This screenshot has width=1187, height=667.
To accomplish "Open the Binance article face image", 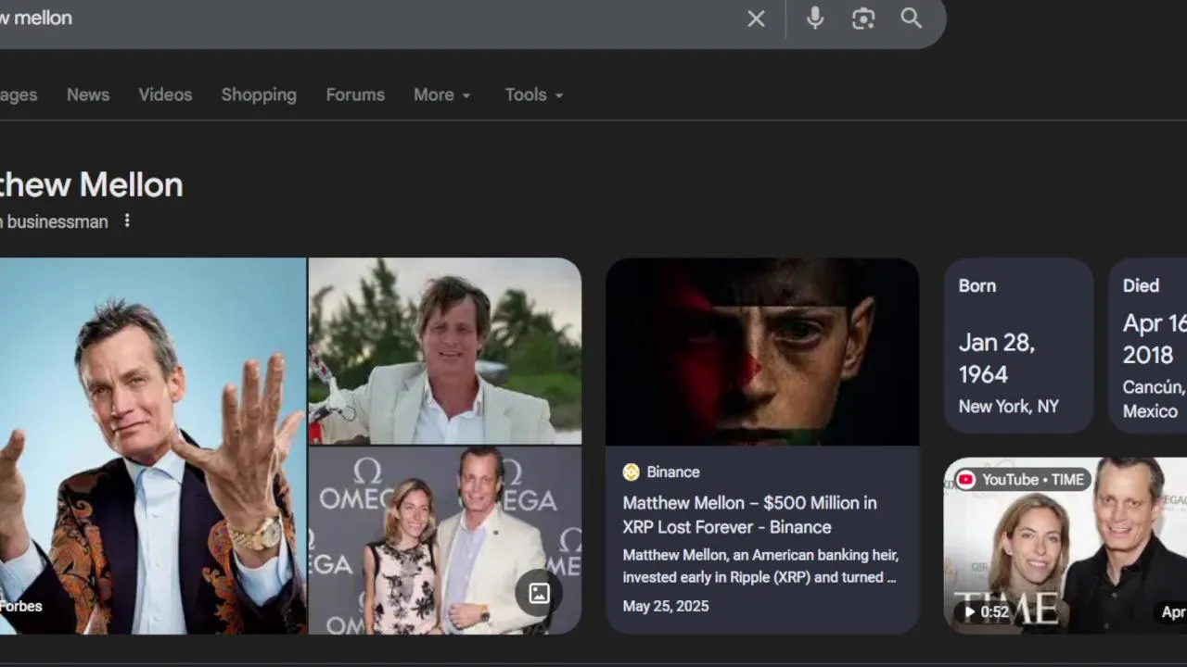I will coord(762,352).
